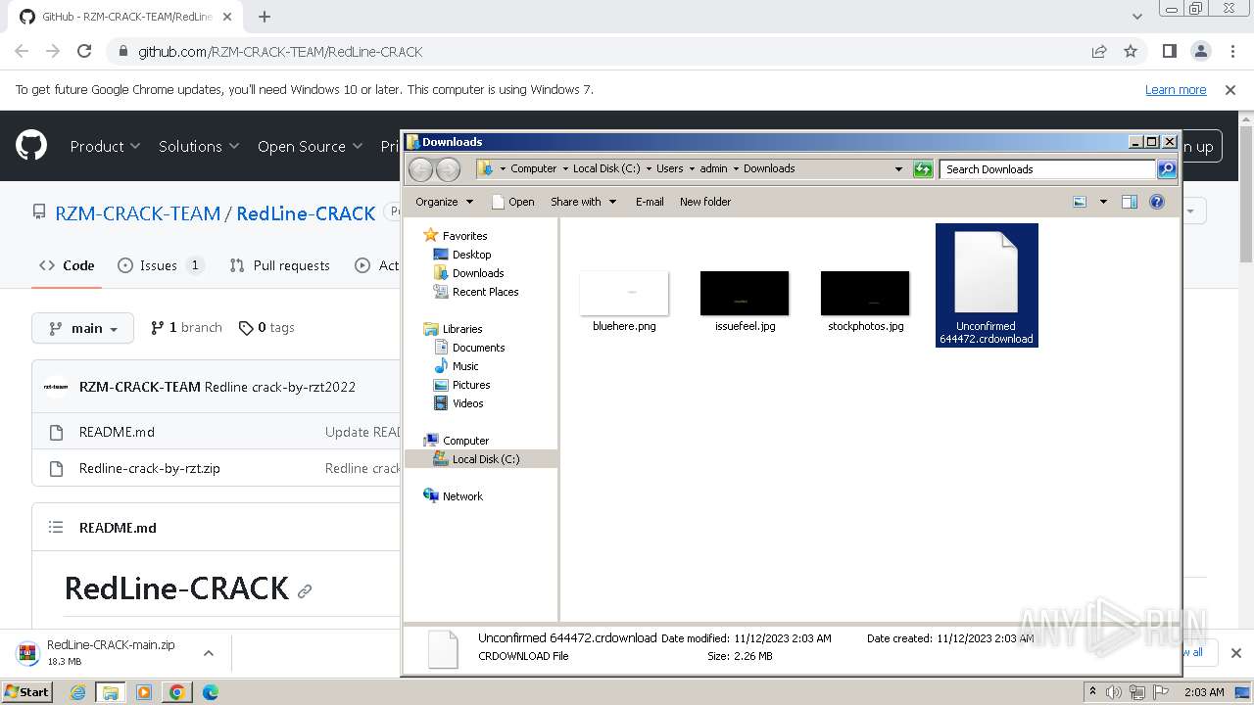This screenshot has height=705, width=1254.
Task: Click the search magnifier button in explorer
Action: point(1167,169)
